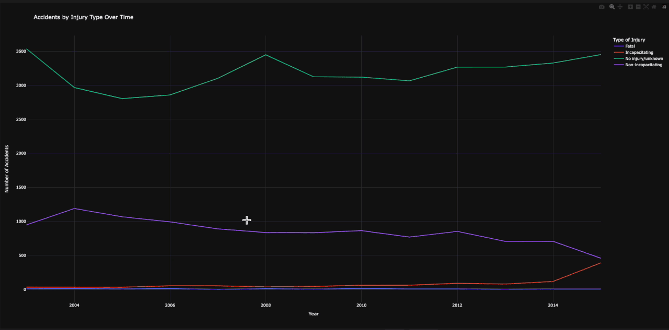Image resolution: width=669 pixels, height=330 pixels.
Task: Zoom out using the minus icon
Action: point(638,7)
